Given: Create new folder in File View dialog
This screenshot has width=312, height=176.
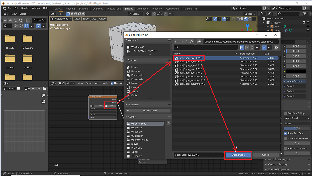Looking at the screenshot, I should click(199, 42).
